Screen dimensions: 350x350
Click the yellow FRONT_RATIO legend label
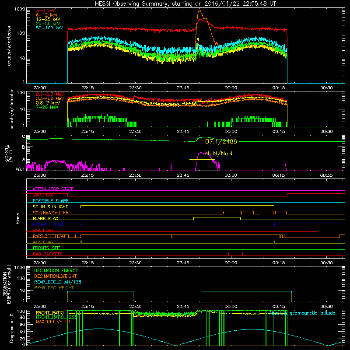click(50, 313)
